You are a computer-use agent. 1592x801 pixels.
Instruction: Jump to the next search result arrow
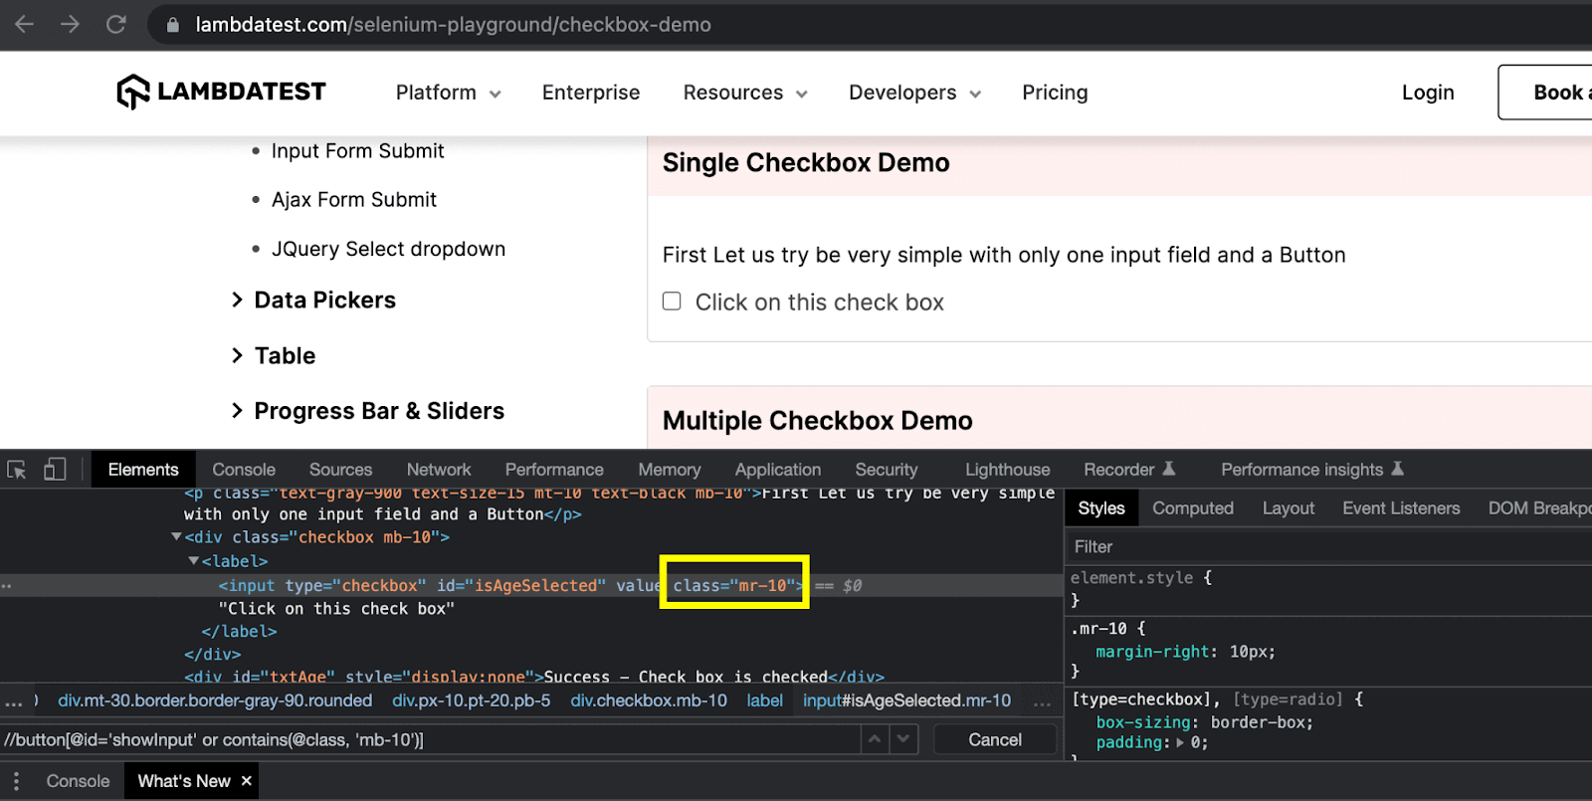tap(903, 739)
